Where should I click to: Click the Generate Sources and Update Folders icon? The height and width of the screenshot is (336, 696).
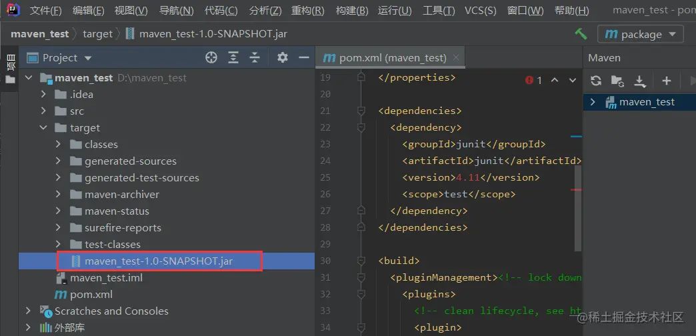point(617,81)
